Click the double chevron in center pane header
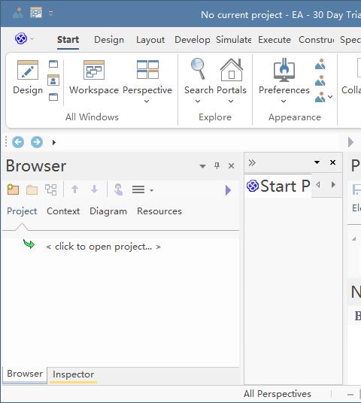This screenshot has width=361, height=403. coord(252,162)
